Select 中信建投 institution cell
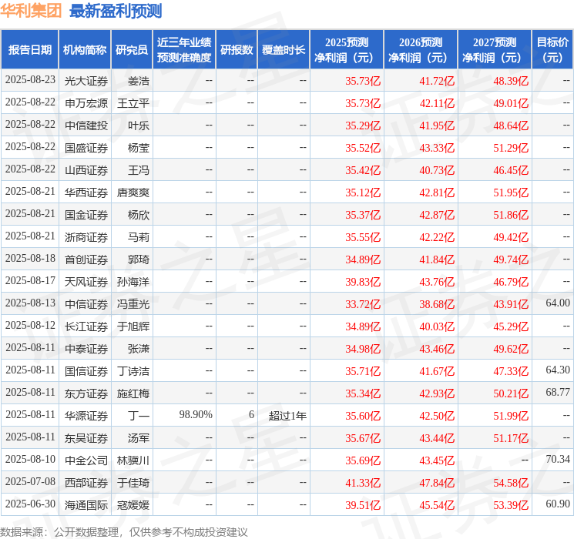This screenshot has width=574, height=539. pos(86,126)
